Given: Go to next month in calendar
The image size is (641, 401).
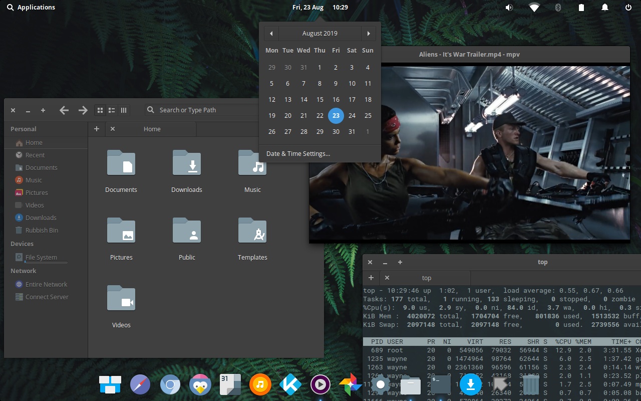Looking at the screenshot, I should tap(369, 34).
